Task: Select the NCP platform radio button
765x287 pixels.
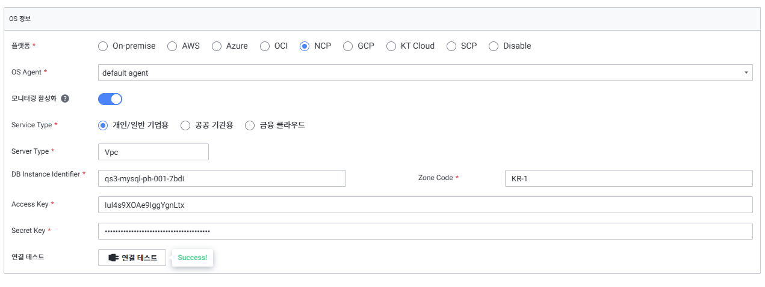Action: coord(305,46)
